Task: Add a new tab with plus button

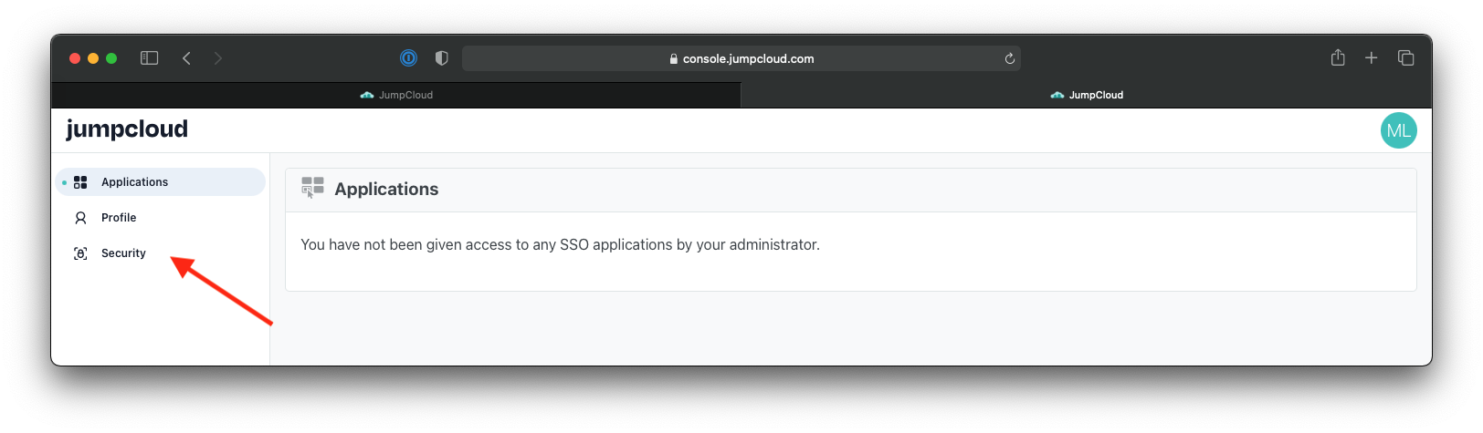Action: pyautogui.click(x=1371, y=58)
